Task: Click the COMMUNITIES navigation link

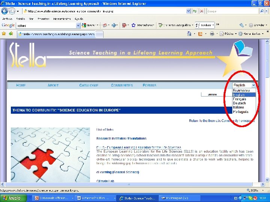Action: pyautogui.click(x=122, y=85)
